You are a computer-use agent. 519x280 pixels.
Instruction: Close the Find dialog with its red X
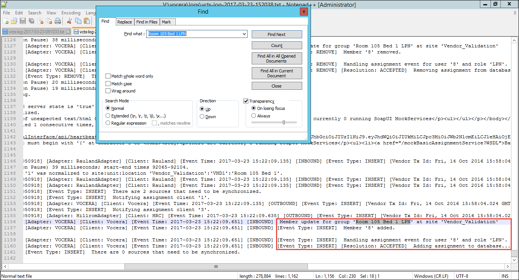pos(303,11)
